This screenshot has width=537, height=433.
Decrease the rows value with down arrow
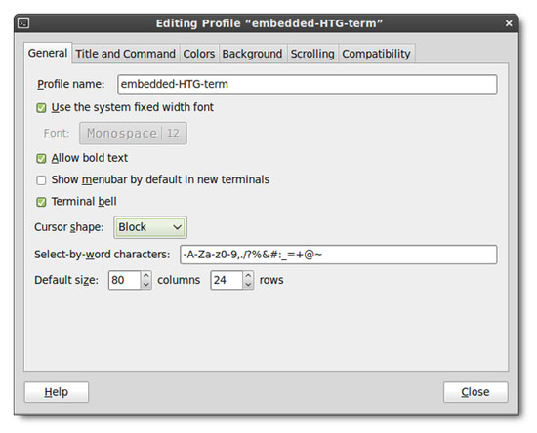tap(248, 285)
